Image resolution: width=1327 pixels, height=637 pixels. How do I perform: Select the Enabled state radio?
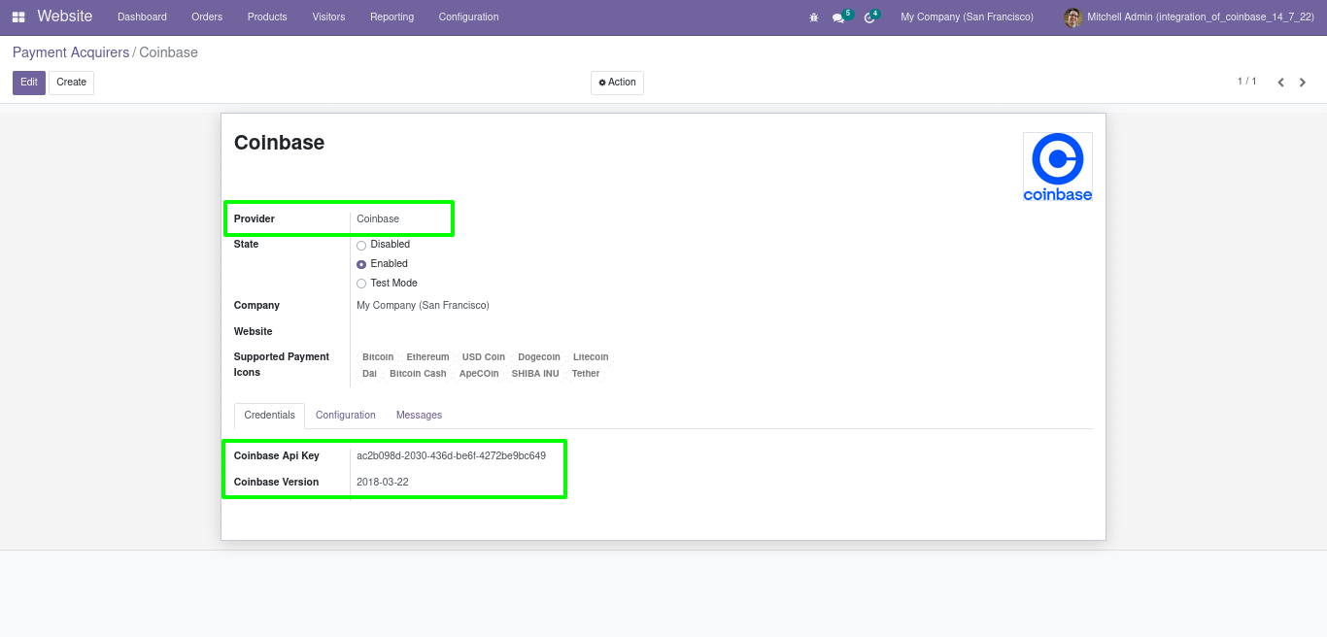click(361, 264)
